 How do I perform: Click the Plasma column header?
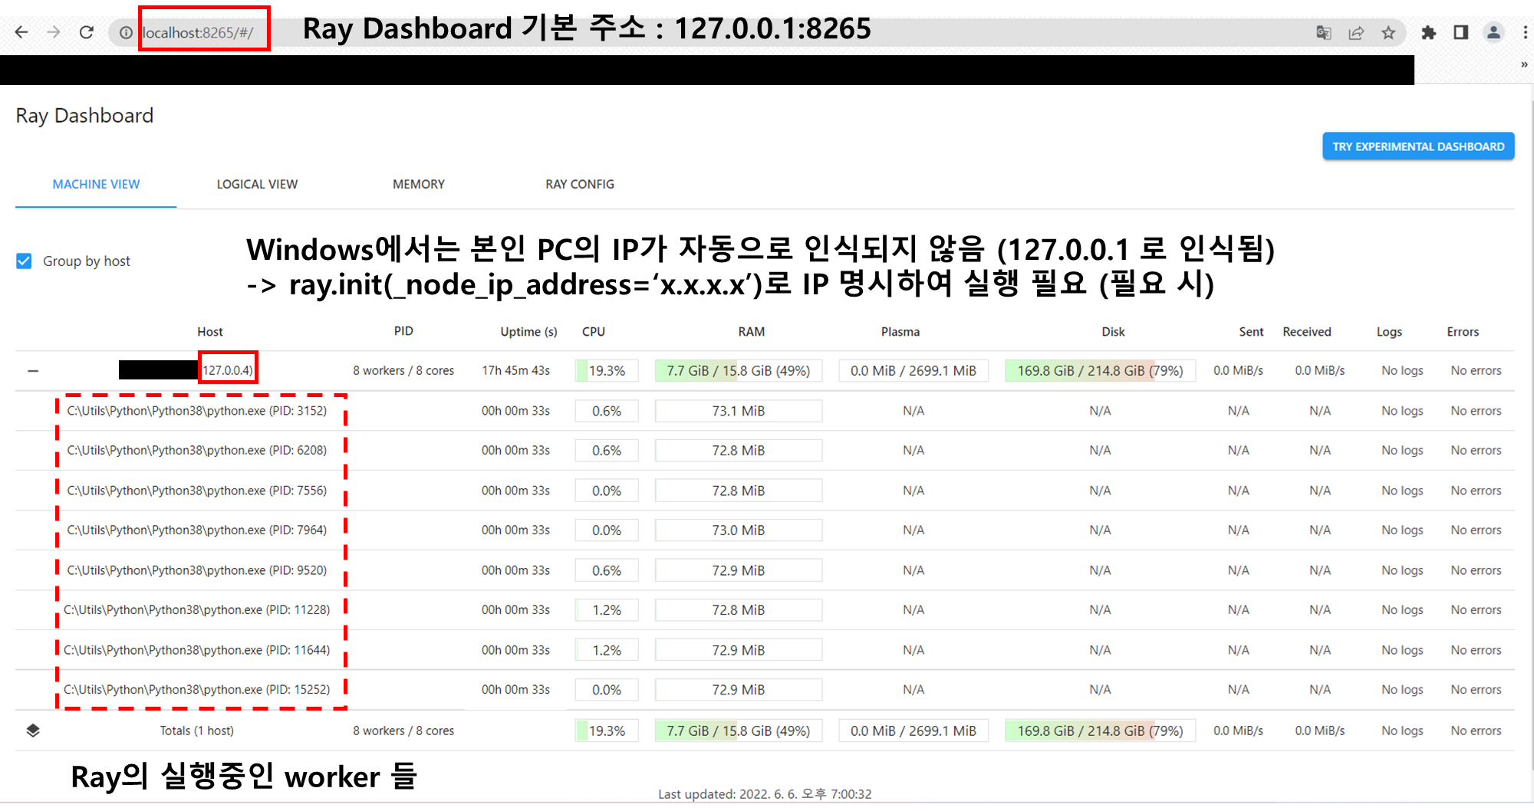coord(900,332)
